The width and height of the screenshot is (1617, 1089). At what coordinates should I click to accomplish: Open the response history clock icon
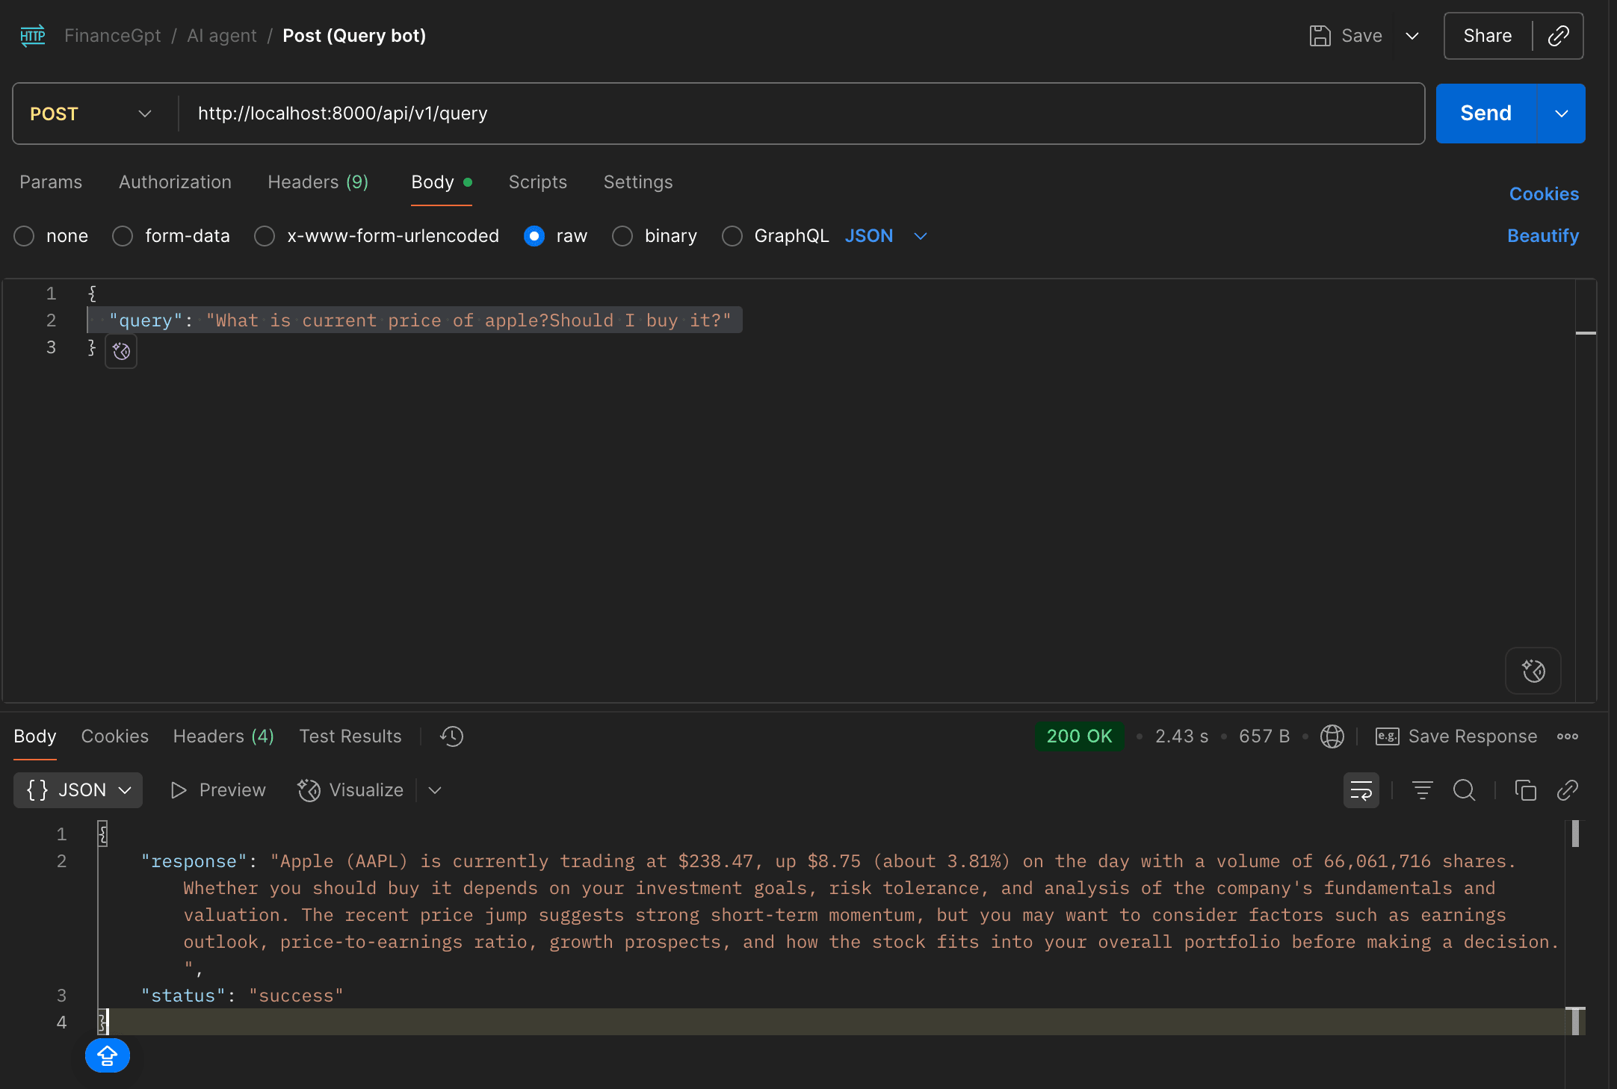click(452, 736)
